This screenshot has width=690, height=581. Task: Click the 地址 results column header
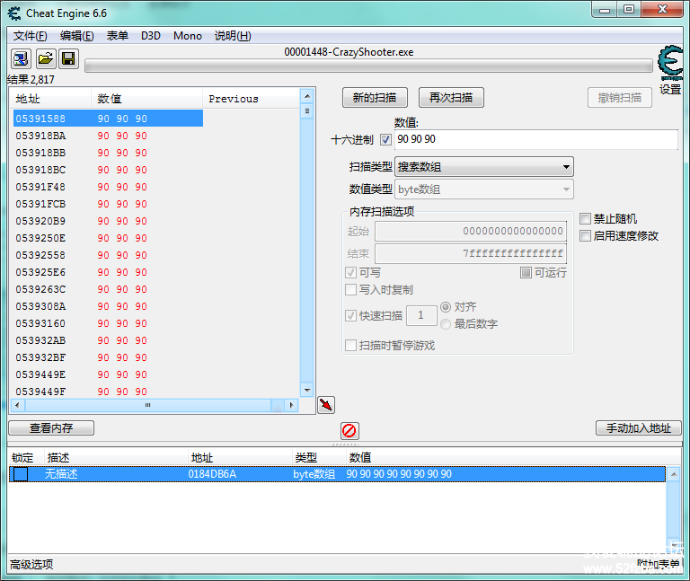(x=50, y=99)
